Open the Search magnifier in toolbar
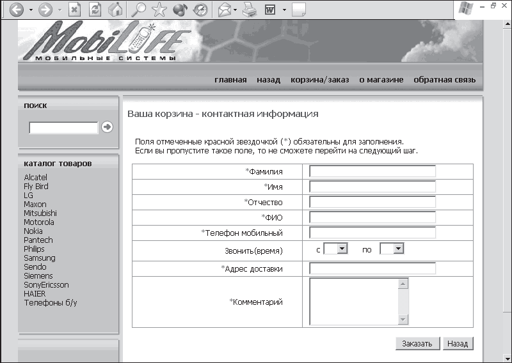Screen dimensions: 512x363 tap(138, 10)
